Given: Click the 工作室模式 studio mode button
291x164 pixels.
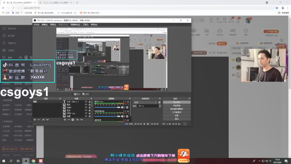Looking at the screenshot, I should (177, 112).
